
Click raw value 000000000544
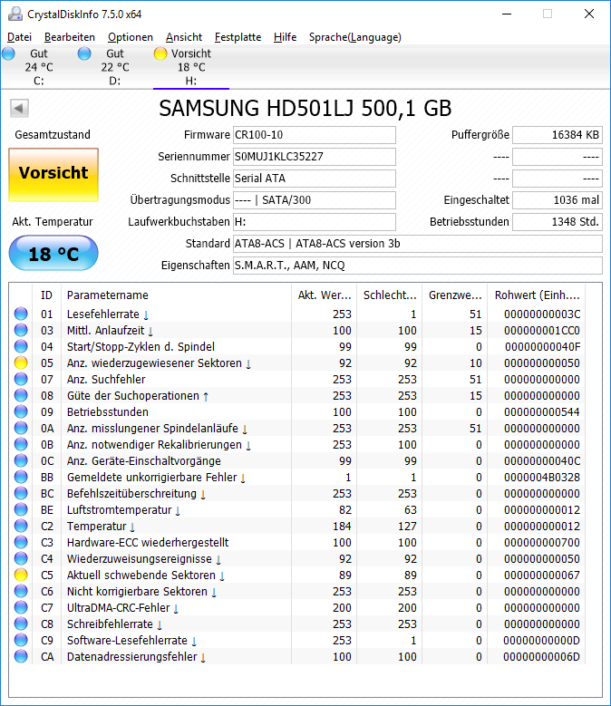pos(542,412)
